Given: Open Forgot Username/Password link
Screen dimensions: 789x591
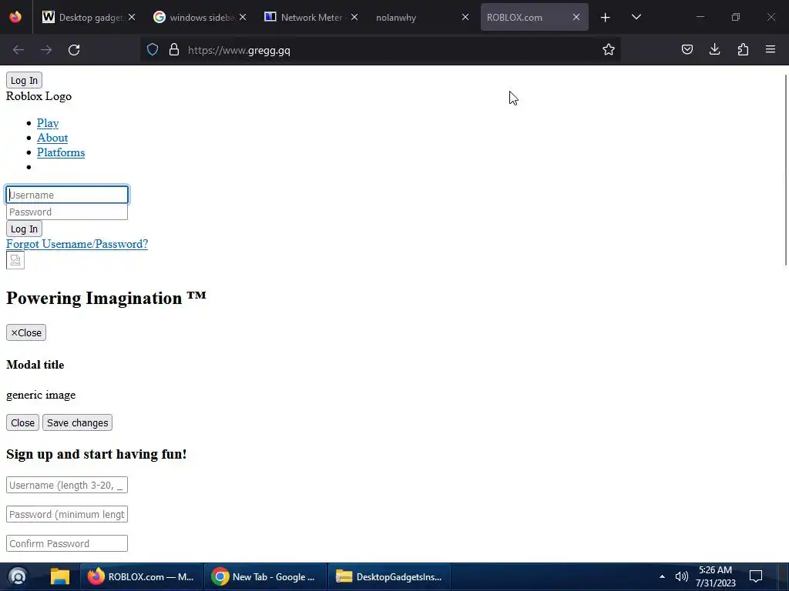Looking at the screenshot, I should pos(77,244).
